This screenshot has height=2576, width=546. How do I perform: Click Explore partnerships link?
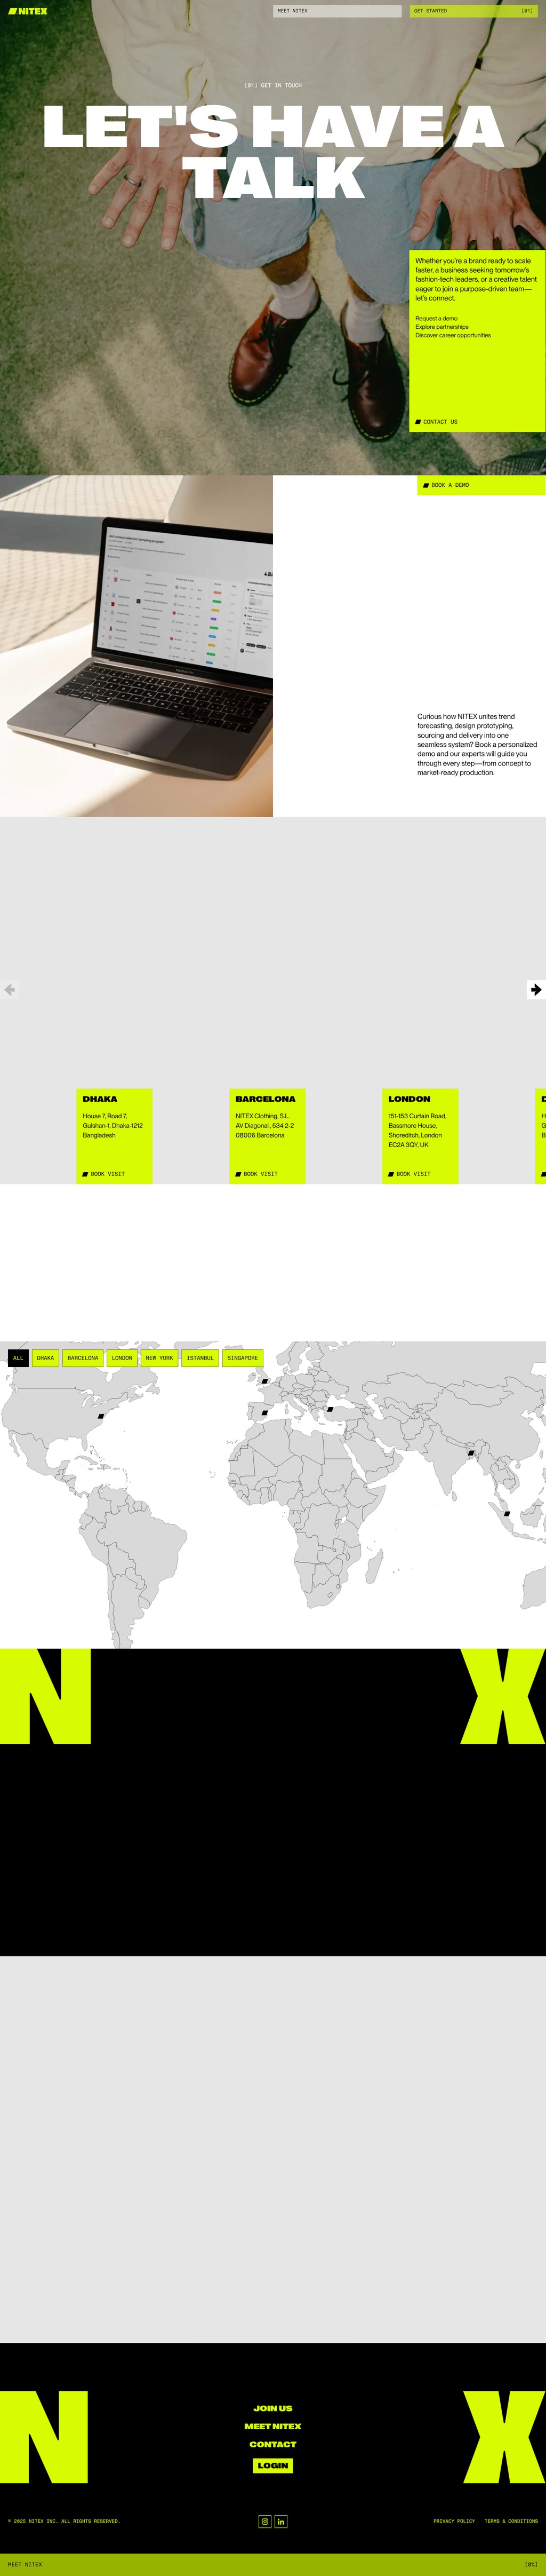coord(441,327)
